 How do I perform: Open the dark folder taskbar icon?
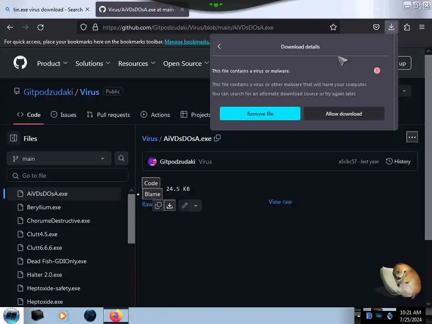pos(37,316)
